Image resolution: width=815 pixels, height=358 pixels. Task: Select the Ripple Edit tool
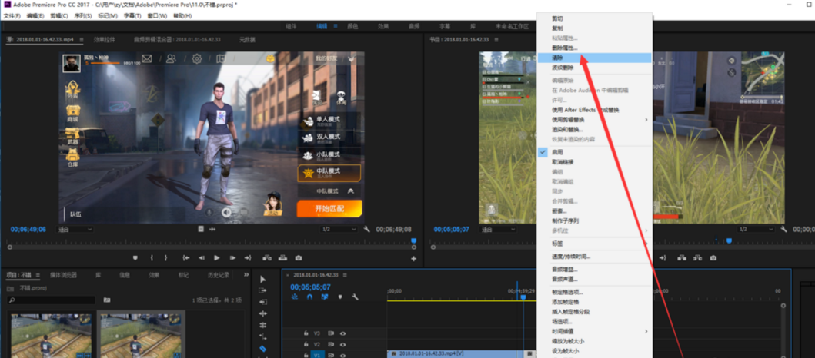(x=262, y=313)
